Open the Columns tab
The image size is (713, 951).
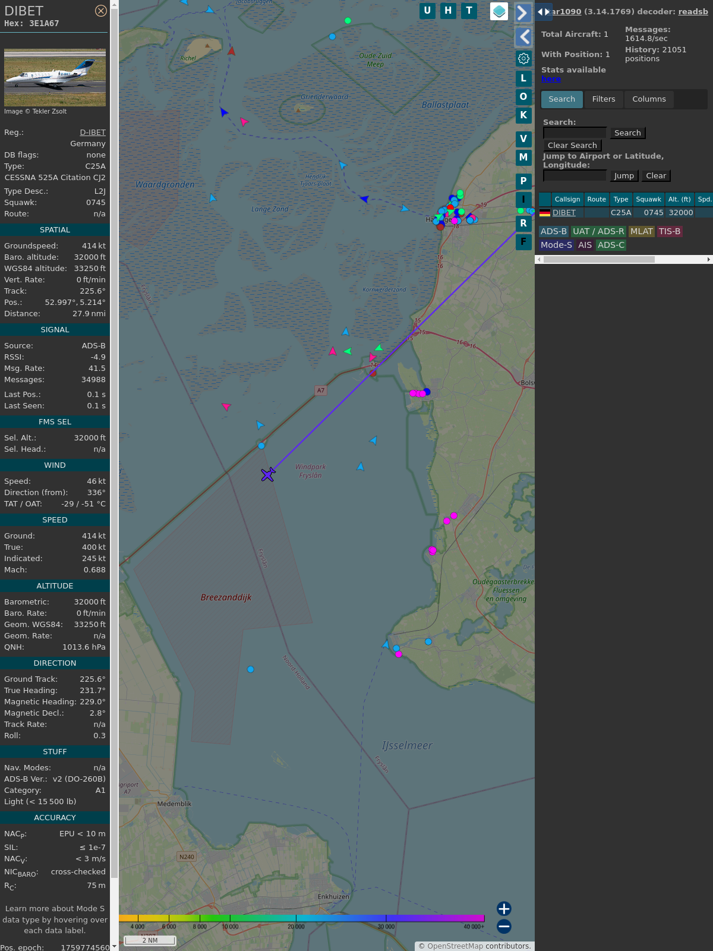coord(649,99)
